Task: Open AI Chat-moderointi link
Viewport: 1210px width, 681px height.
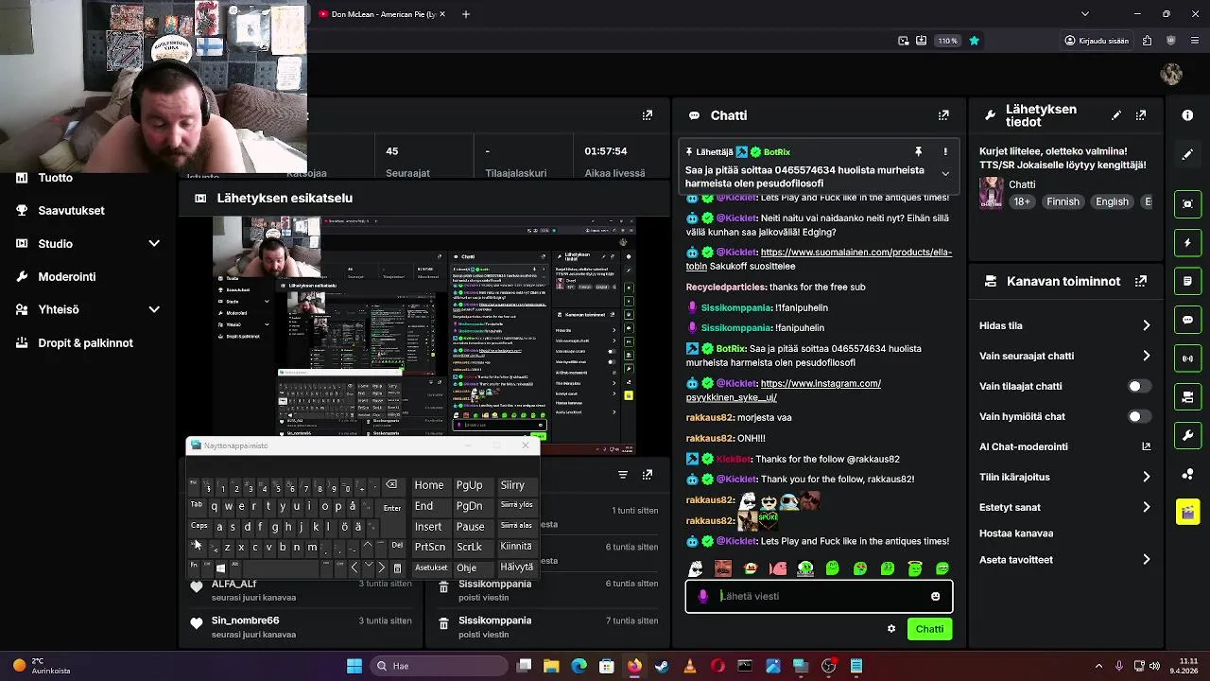Action: tap(1064, 446)
